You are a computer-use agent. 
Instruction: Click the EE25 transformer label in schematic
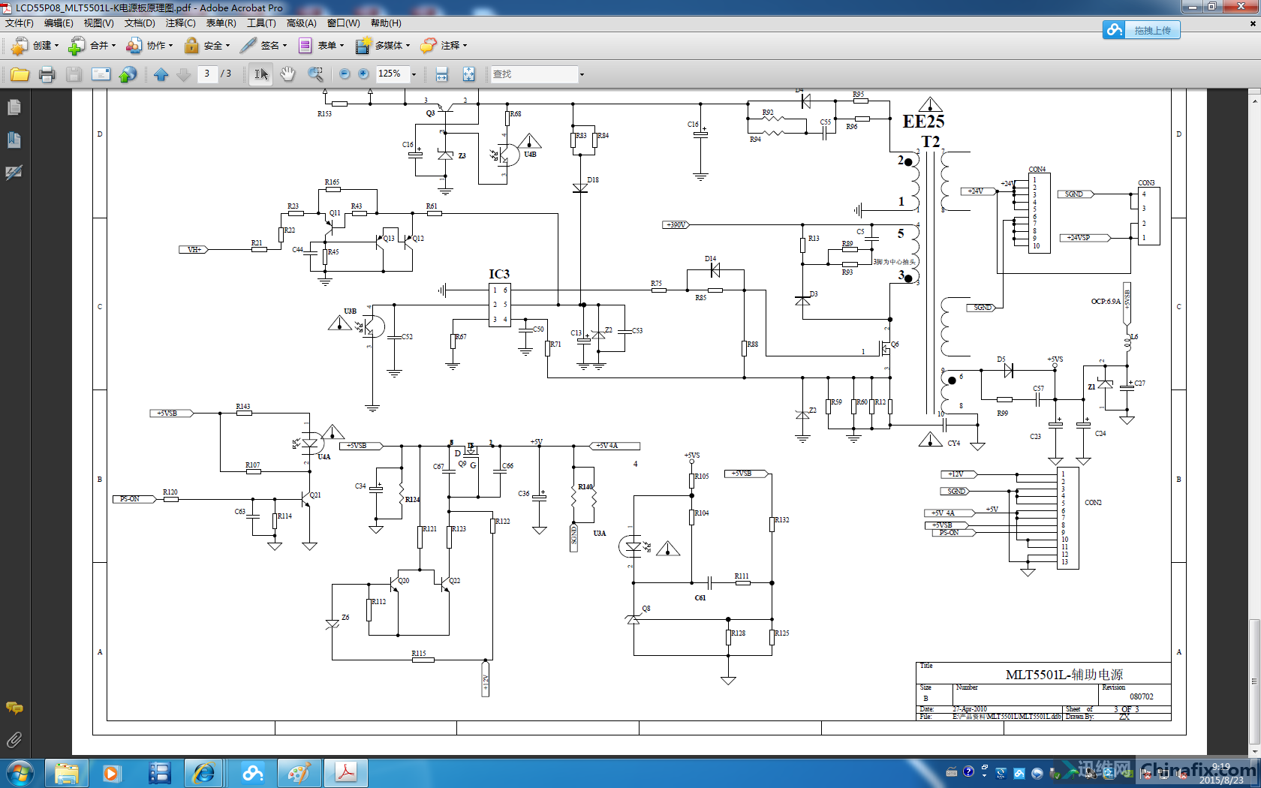(923, 122)
